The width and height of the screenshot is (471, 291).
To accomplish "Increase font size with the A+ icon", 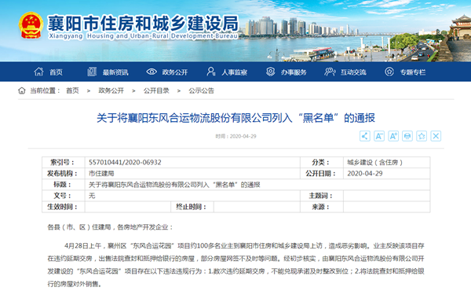I will (393, 136).
